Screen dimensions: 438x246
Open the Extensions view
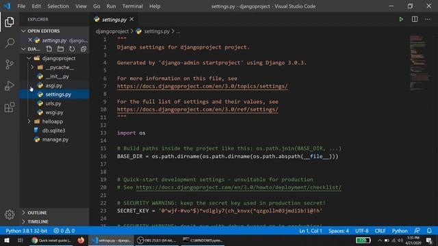point(10,107)
